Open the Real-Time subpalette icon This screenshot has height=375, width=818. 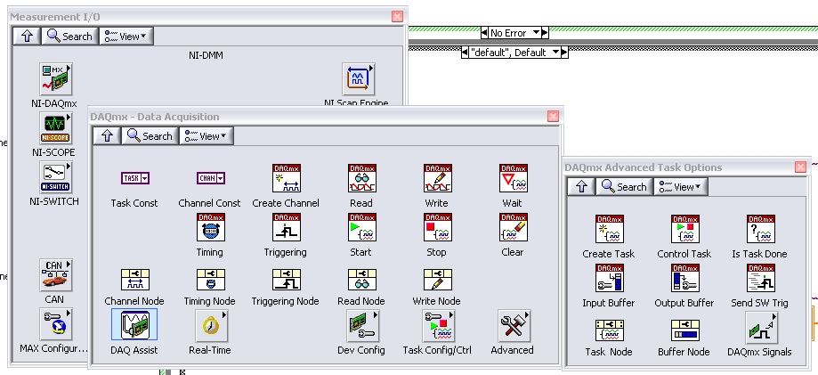211,325
